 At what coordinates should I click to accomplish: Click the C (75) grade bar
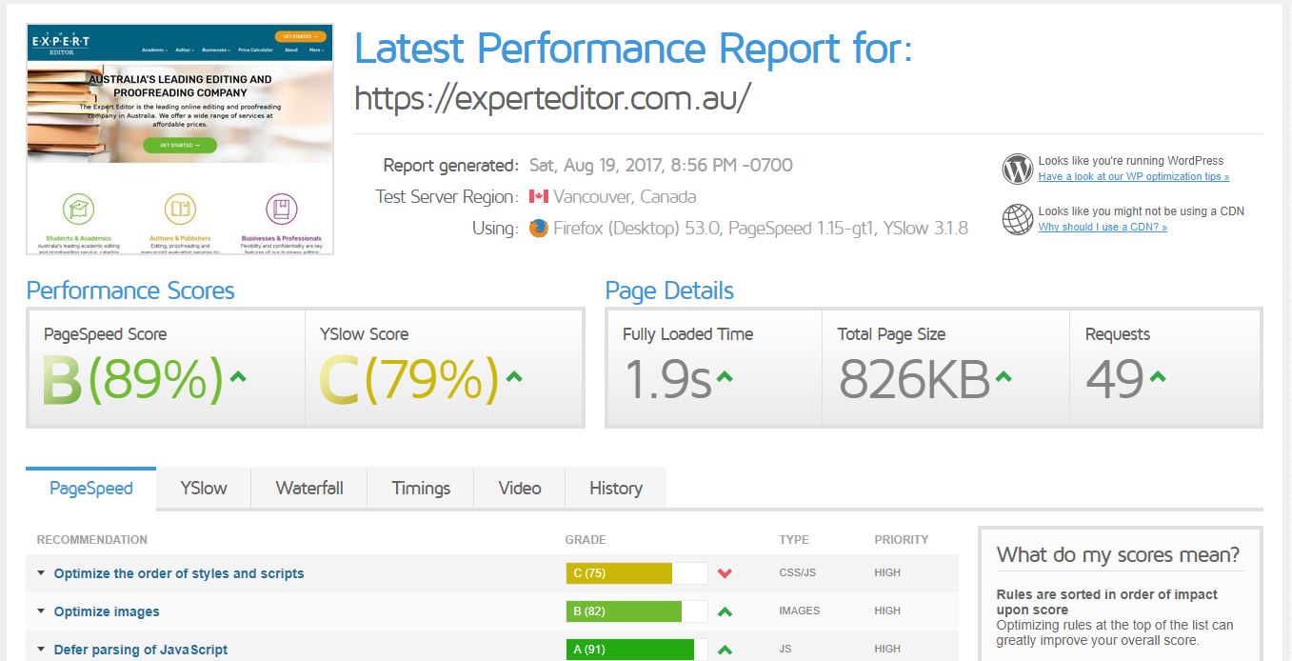click(636, 573)
